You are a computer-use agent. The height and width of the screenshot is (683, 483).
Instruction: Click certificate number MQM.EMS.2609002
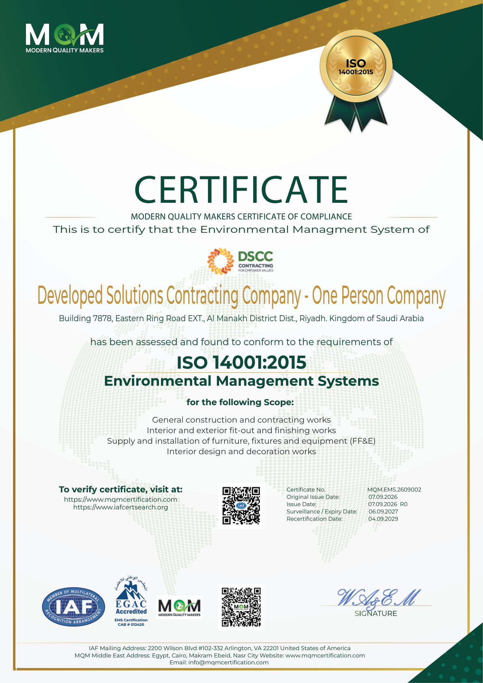(x=394, y=490)
